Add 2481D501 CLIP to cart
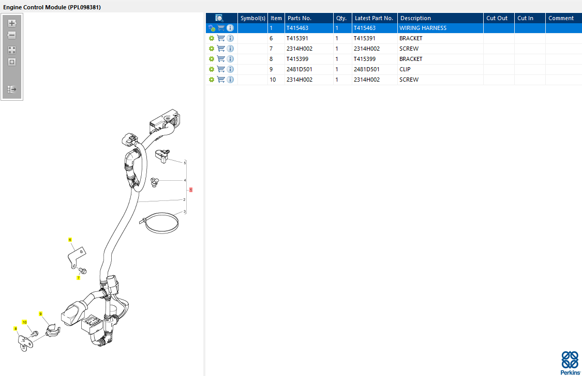 [221, 69]
